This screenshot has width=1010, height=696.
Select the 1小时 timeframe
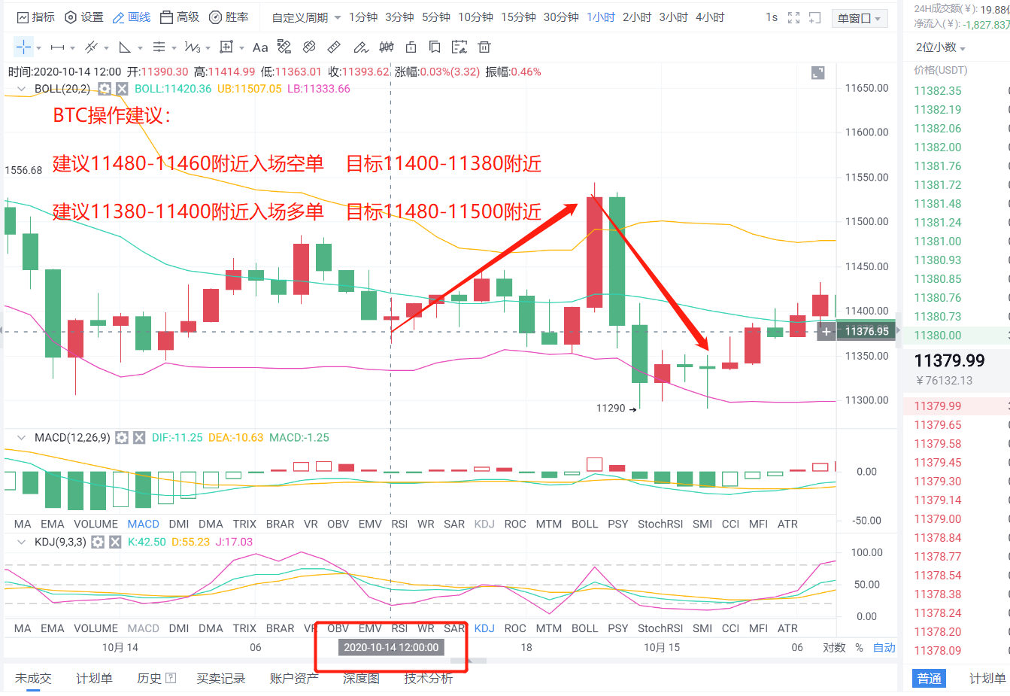(x=601, y=17)
